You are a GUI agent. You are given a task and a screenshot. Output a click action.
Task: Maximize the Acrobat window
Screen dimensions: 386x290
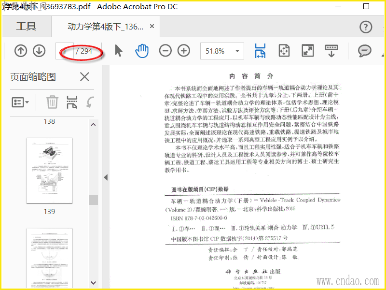[366, 6]
